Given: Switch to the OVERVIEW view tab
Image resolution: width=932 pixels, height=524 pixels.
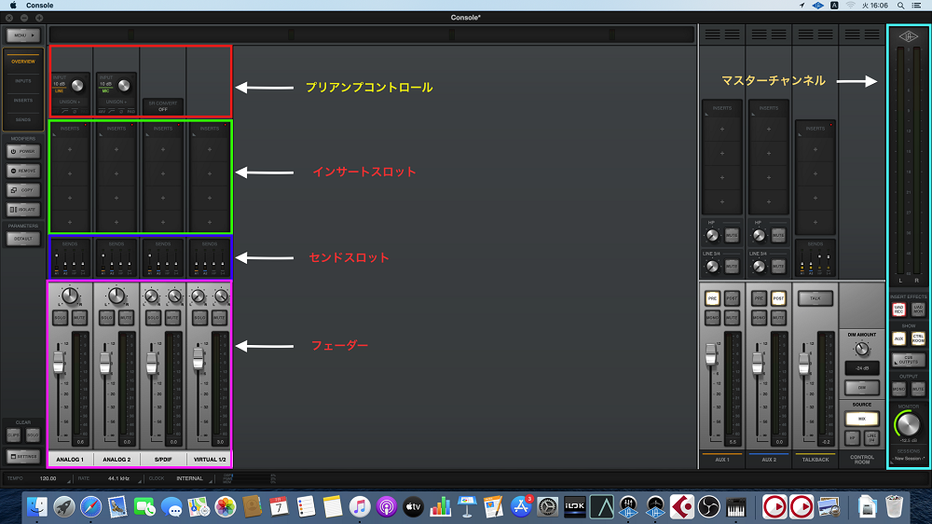Looking at the screenshot, I should [x=23, y=62].
